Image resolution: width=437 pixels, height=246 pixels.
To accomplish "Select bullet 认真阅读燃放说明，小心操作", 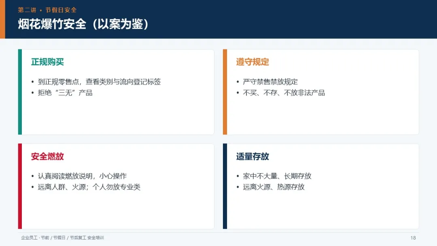I will point(82,176).
